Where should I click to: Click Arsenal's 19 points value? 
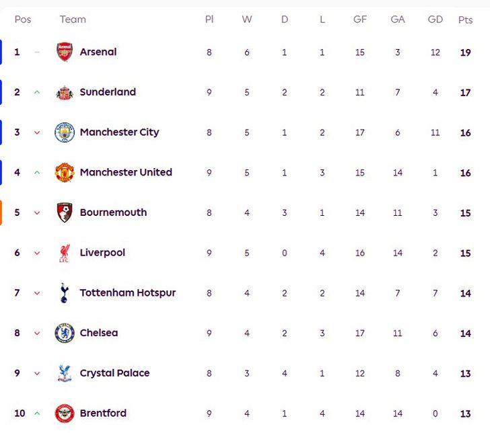tap(465, 52)
